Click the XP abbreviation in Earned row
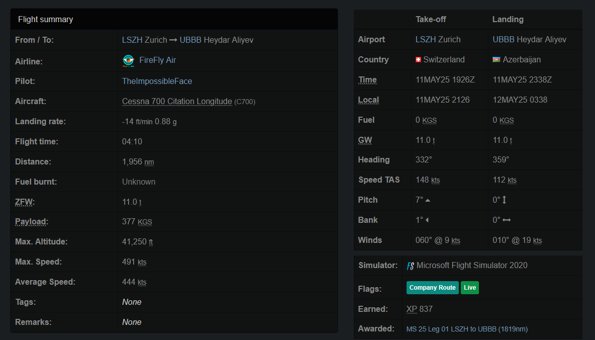The image size is (595, 340). click(x=412, y=309)
